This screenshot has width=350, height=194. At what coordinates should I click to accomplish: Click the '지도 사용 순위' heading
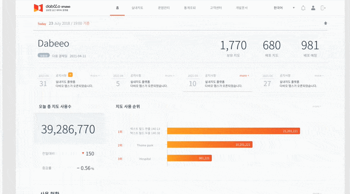pyautogui.click(x=128, y=106)
